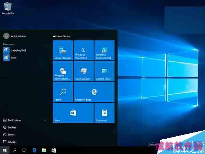Click the Administrator user account
Viewport: 205px width, 154px height.
[18, 36]
